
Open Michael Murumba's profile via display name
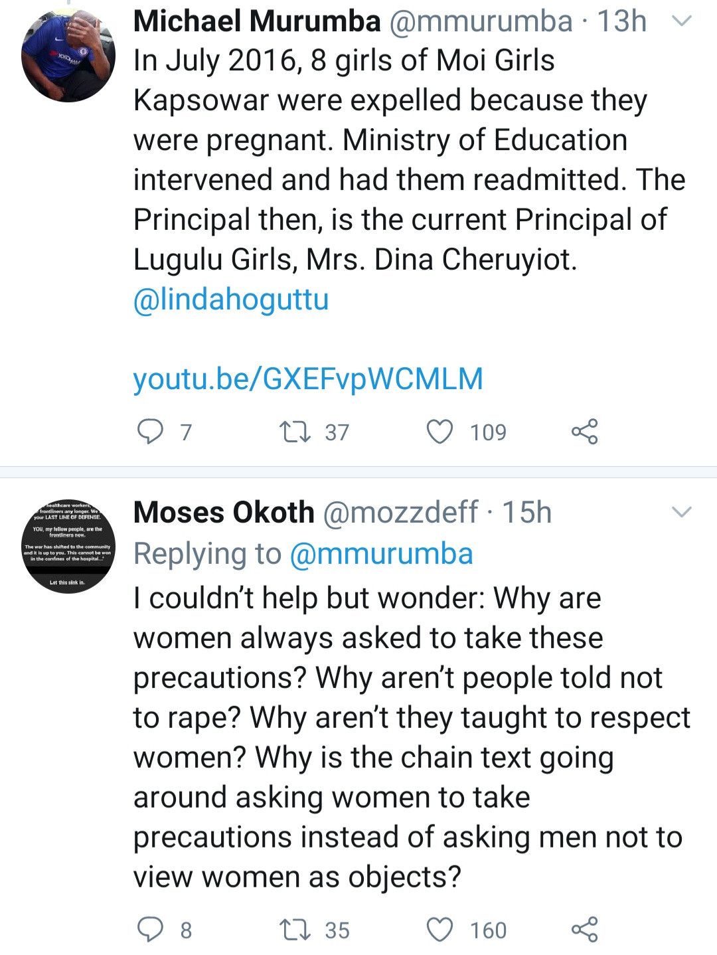pyautogui.click(x=257, y=21)
